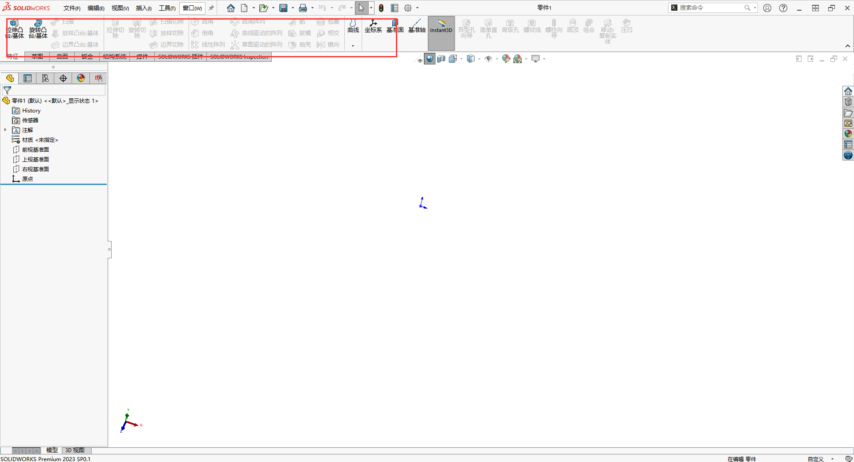Click the Hide/Show Items eye icon
Screen dimensions: 854x462
tap(488, 59)
